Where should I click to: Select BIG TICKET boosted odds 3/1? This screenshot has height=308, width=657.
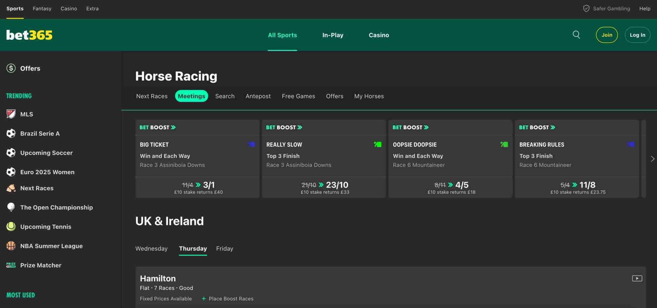[198, 187]
